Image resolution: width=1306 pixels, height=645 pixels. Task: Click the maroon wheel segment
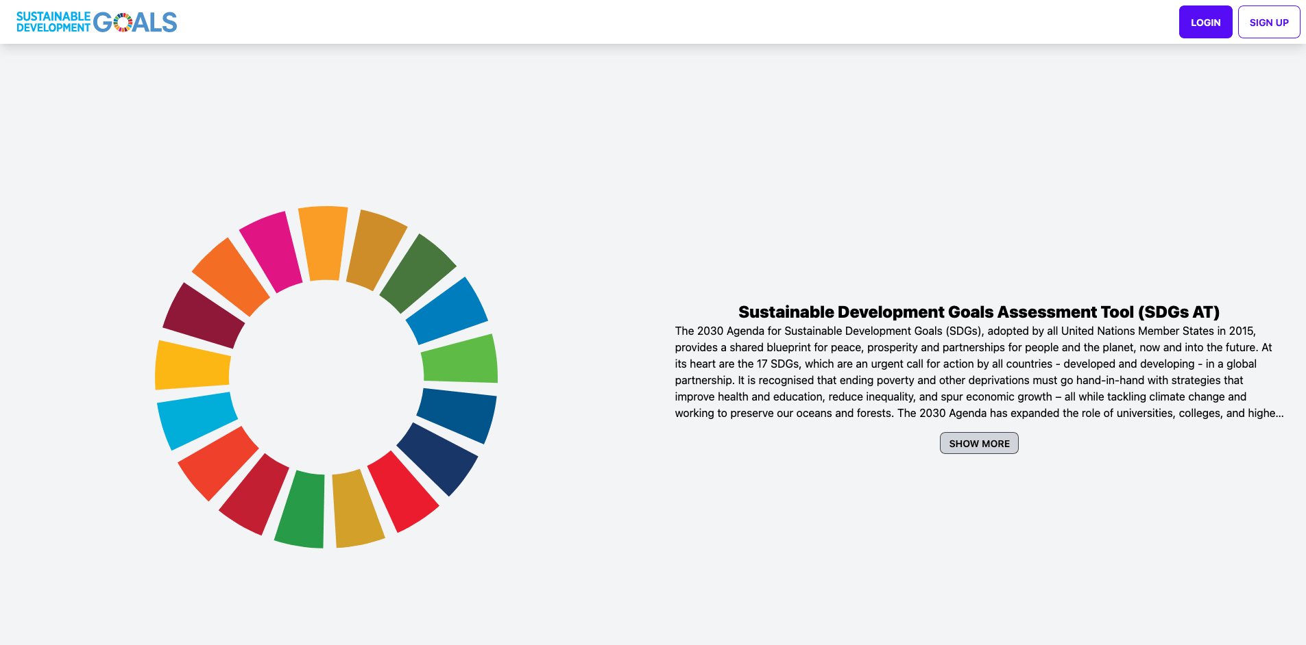(x=204, y=316)
